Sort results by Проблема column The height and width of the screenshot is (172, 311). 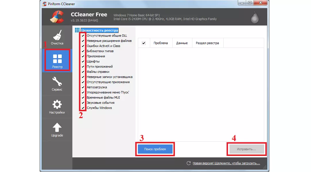pos(161,43)
